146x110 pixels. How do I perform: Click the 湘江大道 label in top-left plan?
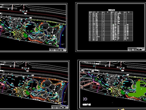point(23,11)
